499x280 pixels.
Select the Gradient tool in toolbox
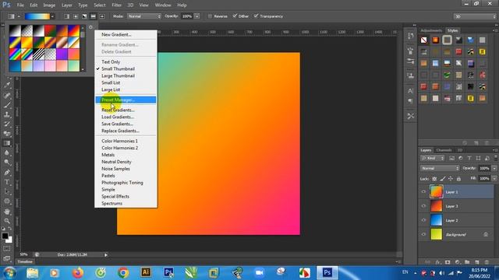click(7, 143)
